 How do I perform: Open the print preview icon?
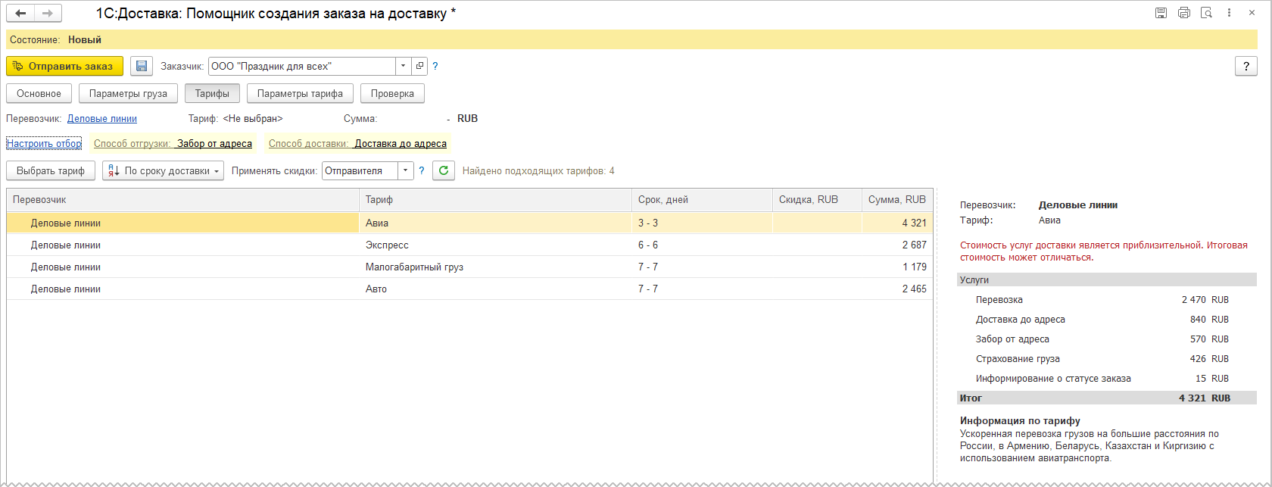click(x=1207, y=13)
